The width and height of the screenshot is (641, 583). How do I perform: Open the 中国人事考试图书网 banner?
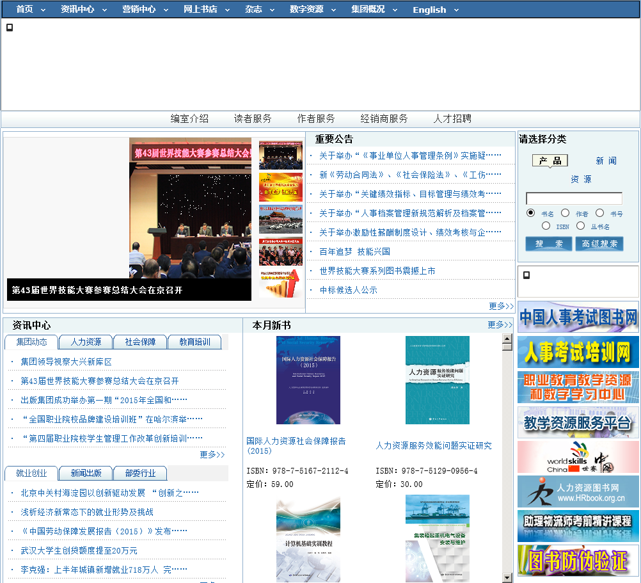pyautogui.click(x=578, y=317)
